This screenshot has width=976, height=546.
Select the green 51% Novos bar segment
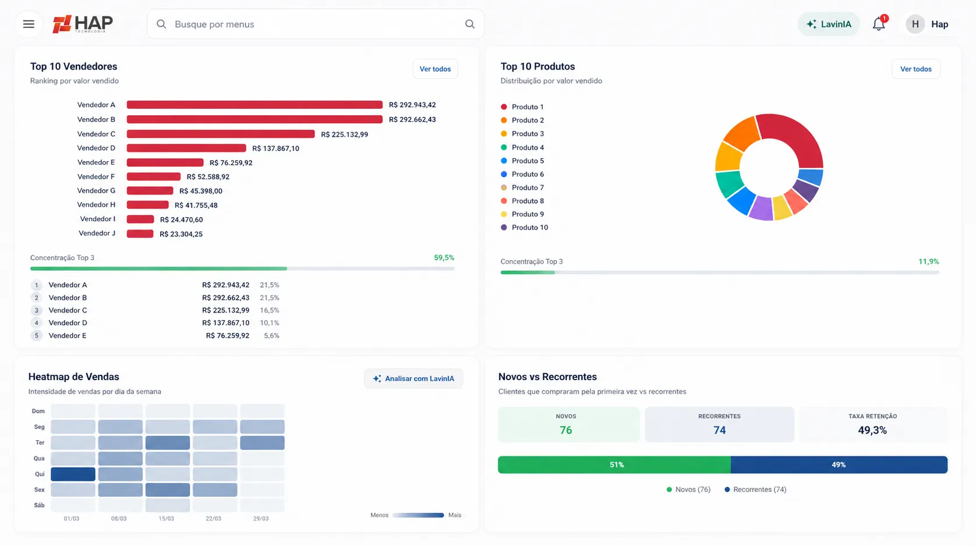pos(614,465)
